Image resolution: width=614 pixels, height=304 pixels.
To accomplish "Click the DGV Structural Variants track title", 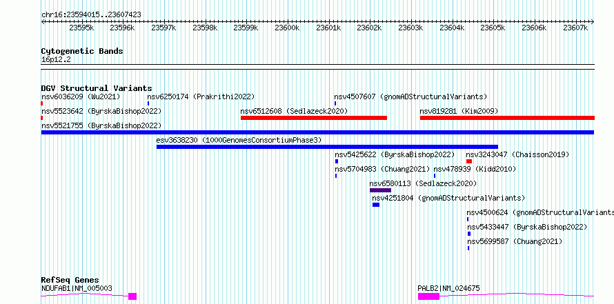I will pyautogui.click(x=97, y=88).
